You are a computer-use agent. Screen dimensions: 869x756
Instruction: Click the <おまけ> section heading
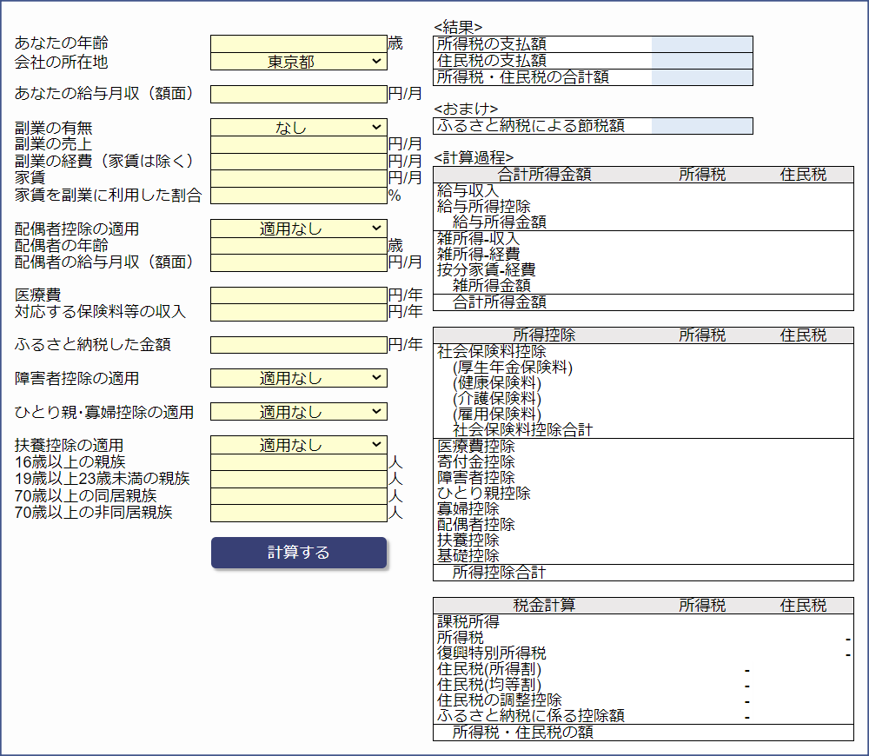click(466, 109)
